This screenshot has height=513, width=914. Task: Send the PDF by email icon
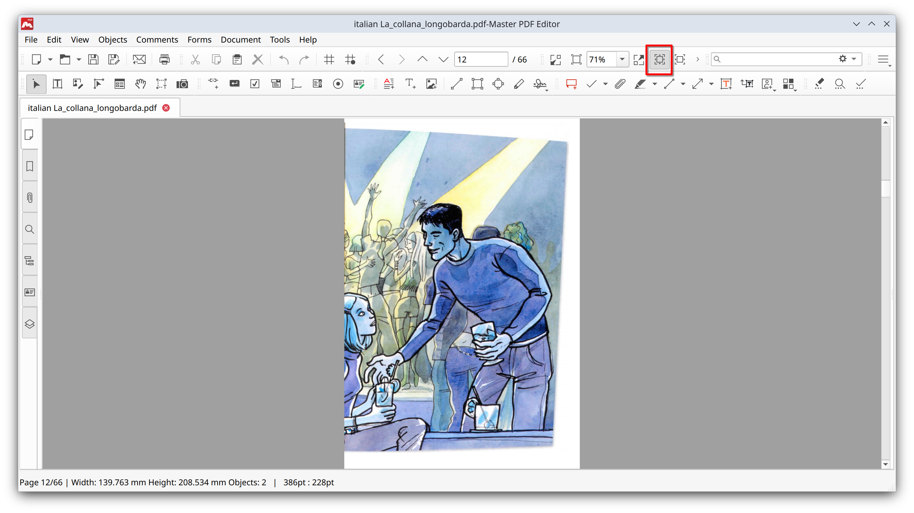139,59
